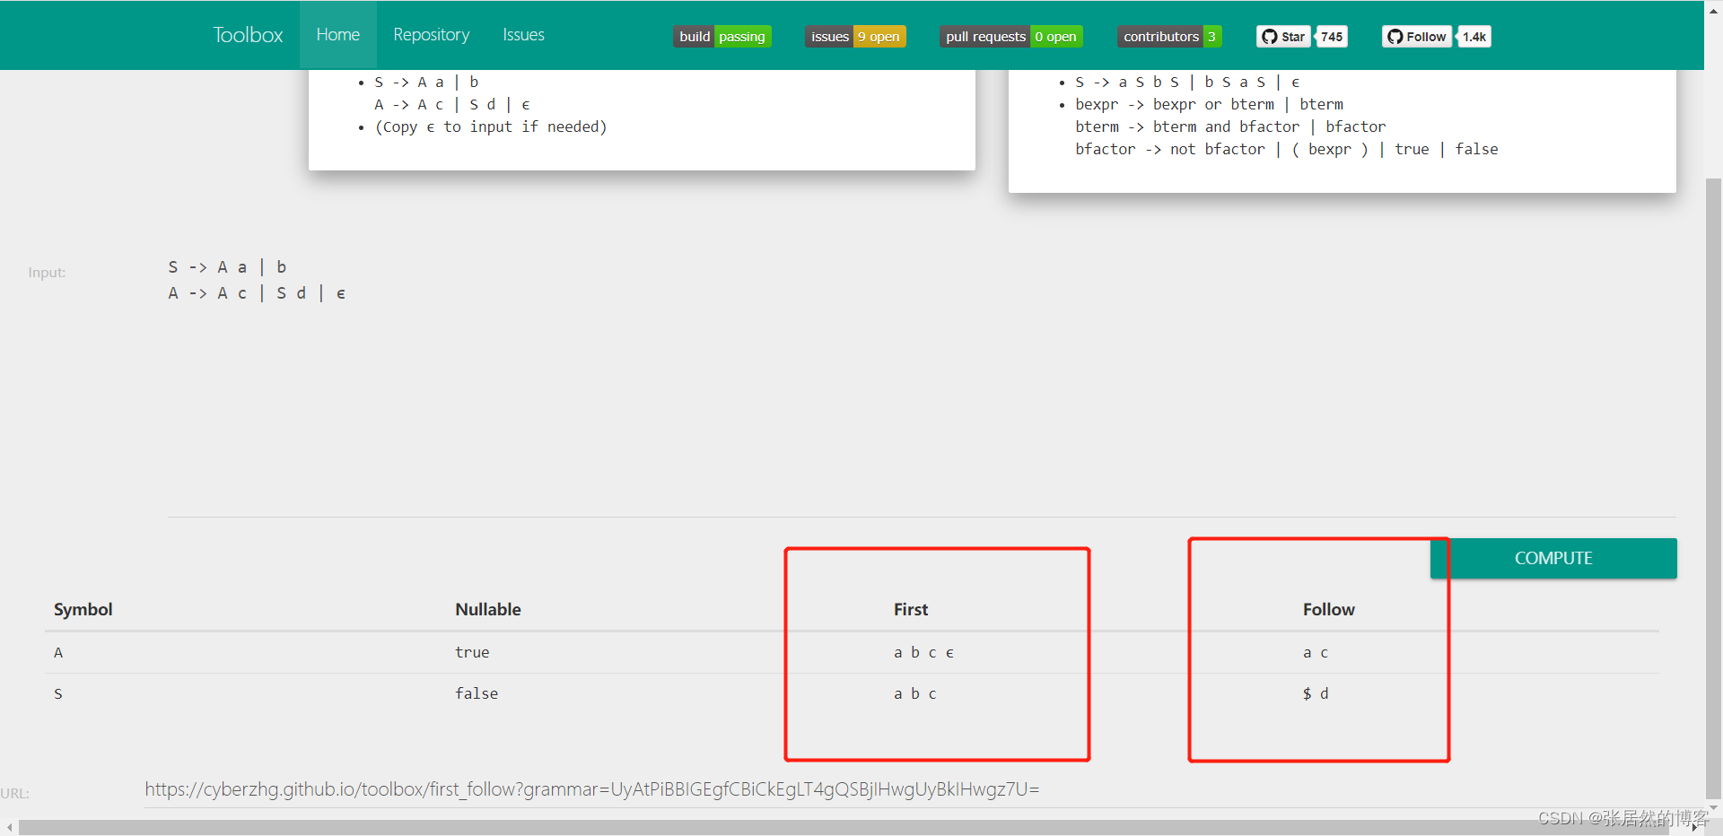Open the Repository nav item
The width and height of the screenshot is (1723, 836).
(x=431, y=35)
